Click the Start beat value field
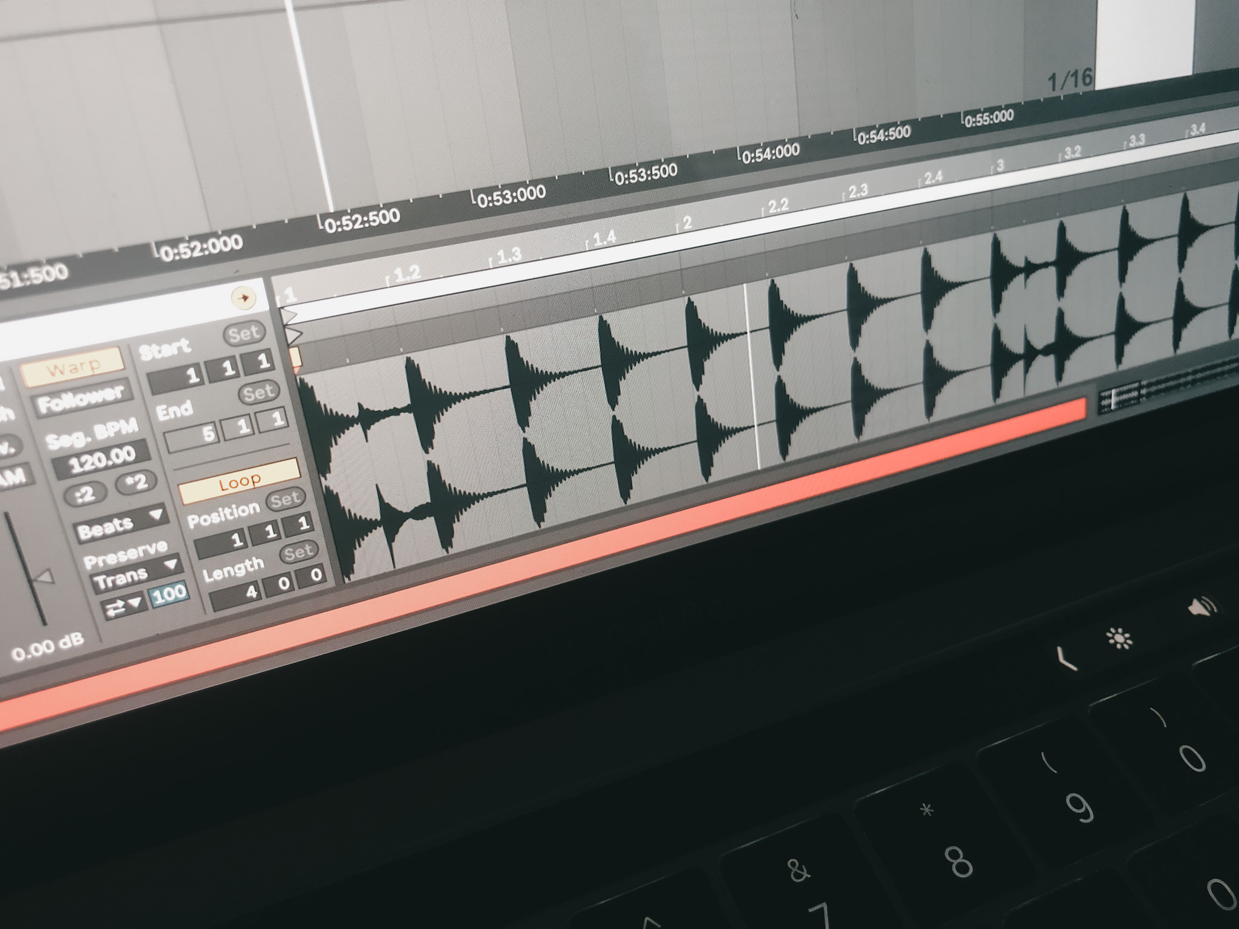Image resolution: width=1239 pixels, height=929 pixels. [223, 369]
